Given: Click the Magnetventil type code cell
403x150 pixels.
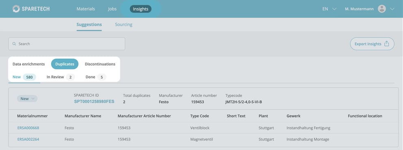Looking at the screenshot, I should [201, 139].
